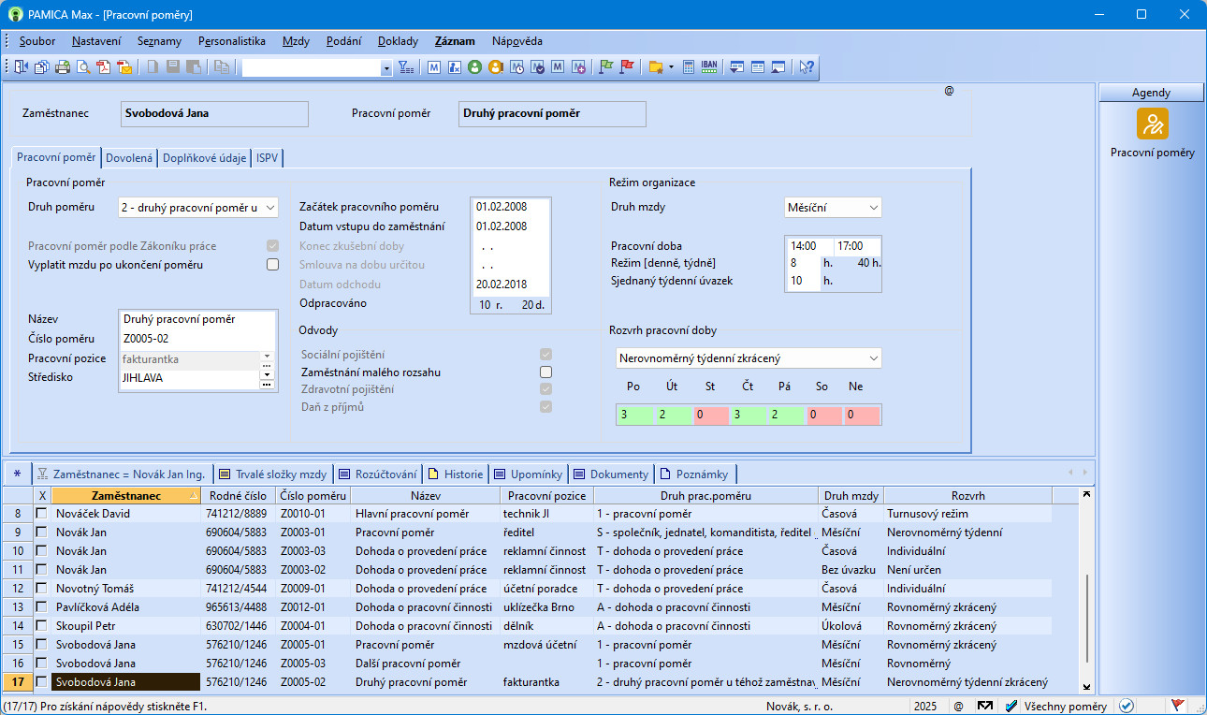Toggle 'Vyplatit mzdu po ukončení poměru' checkbox
This screenshot has height=715, width=1207.
272,265
